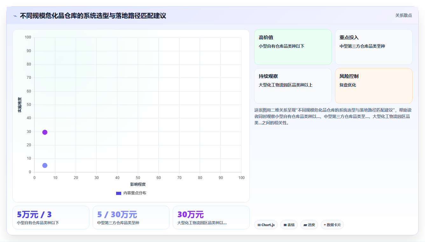
Task: Click the lightning icon beside the title
Action: 15,16
